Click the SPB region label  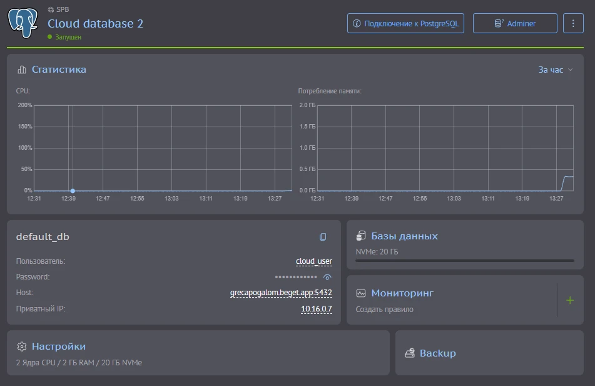(63, 9)
